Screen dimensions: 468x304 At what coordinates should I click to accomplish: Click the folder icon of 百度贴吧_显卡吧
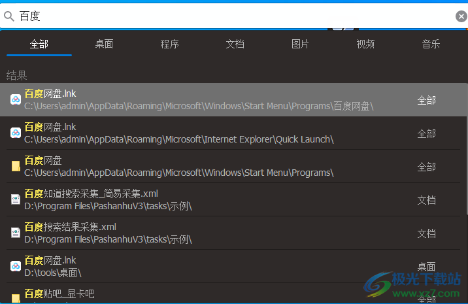(16, 298)
